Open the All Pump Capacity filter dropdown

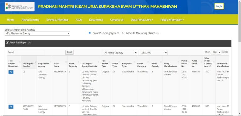click(120, 52)
